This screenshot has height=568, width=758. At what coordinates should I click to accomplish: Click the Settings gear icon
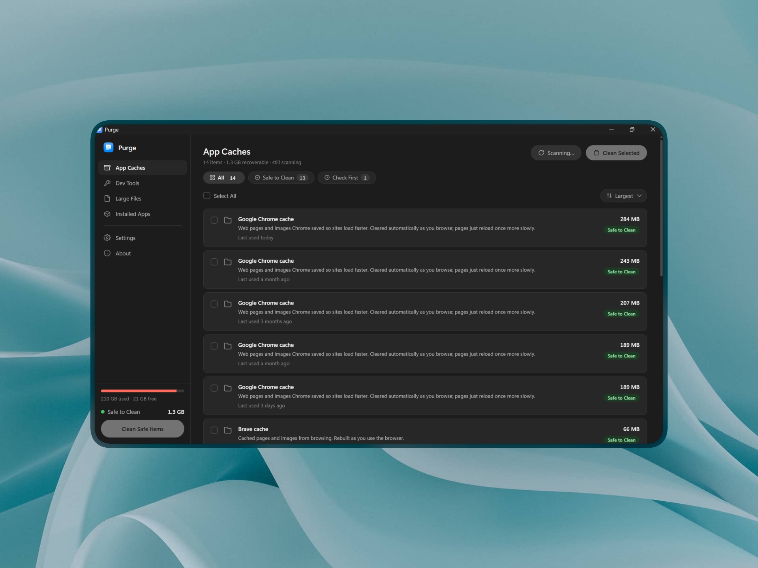tap(107, 238)
